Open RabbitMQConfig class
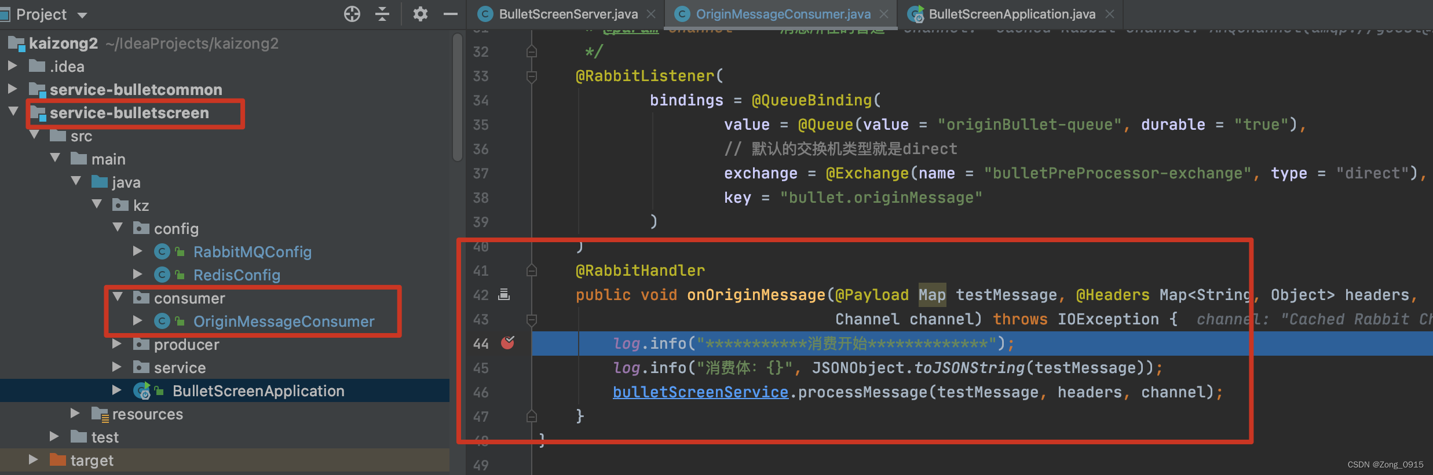 coord(252,252)
